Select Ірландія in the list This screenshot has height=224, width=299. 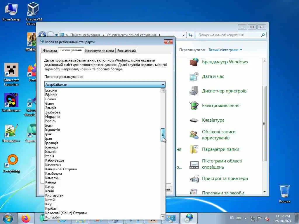(x=103, y=143)
